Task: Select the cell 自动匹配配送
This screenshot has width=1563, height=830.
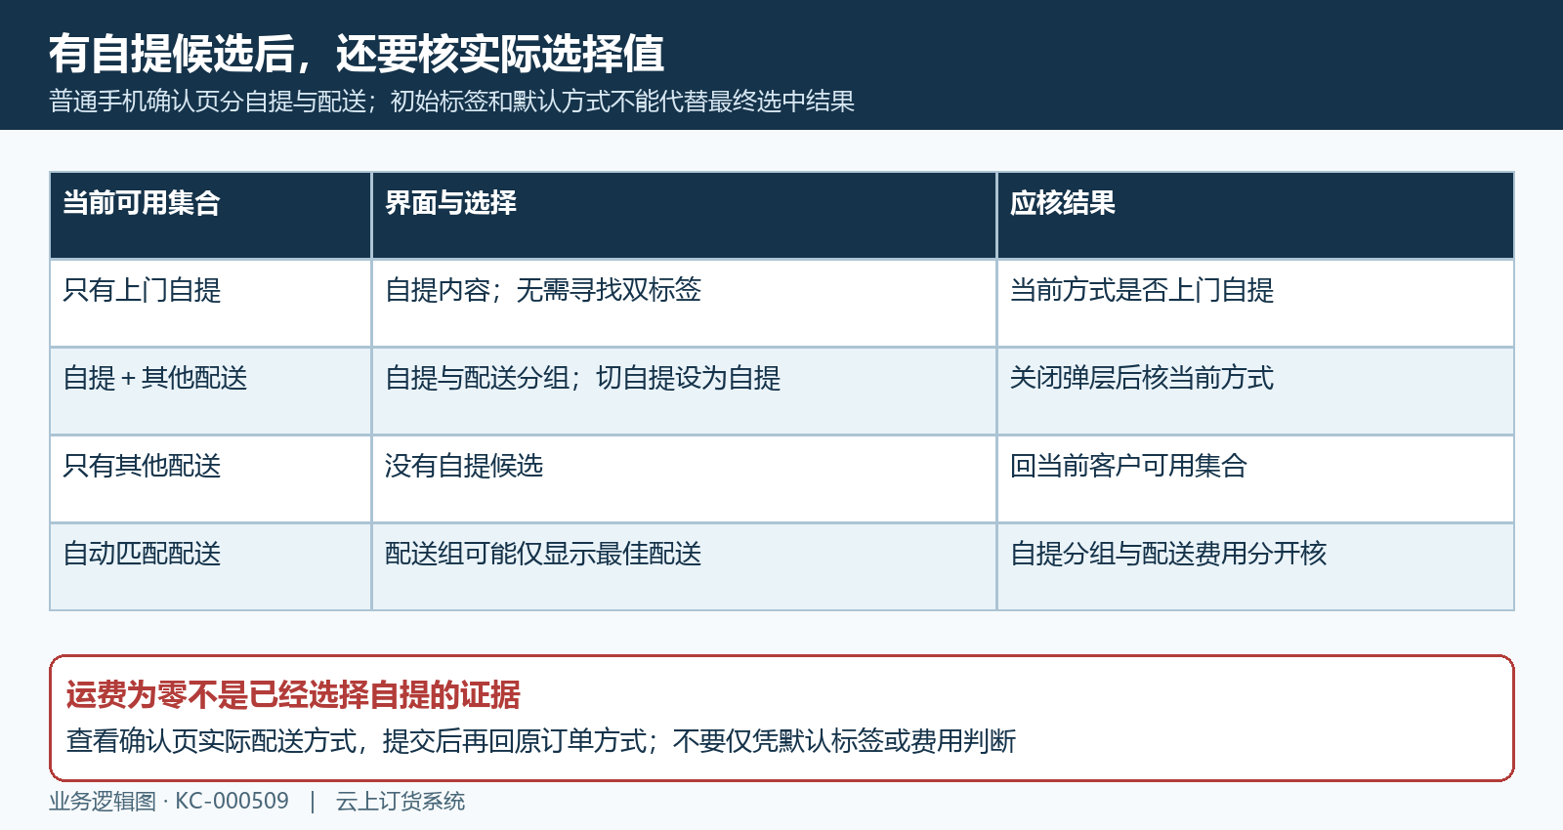Action: coord(210,567)
